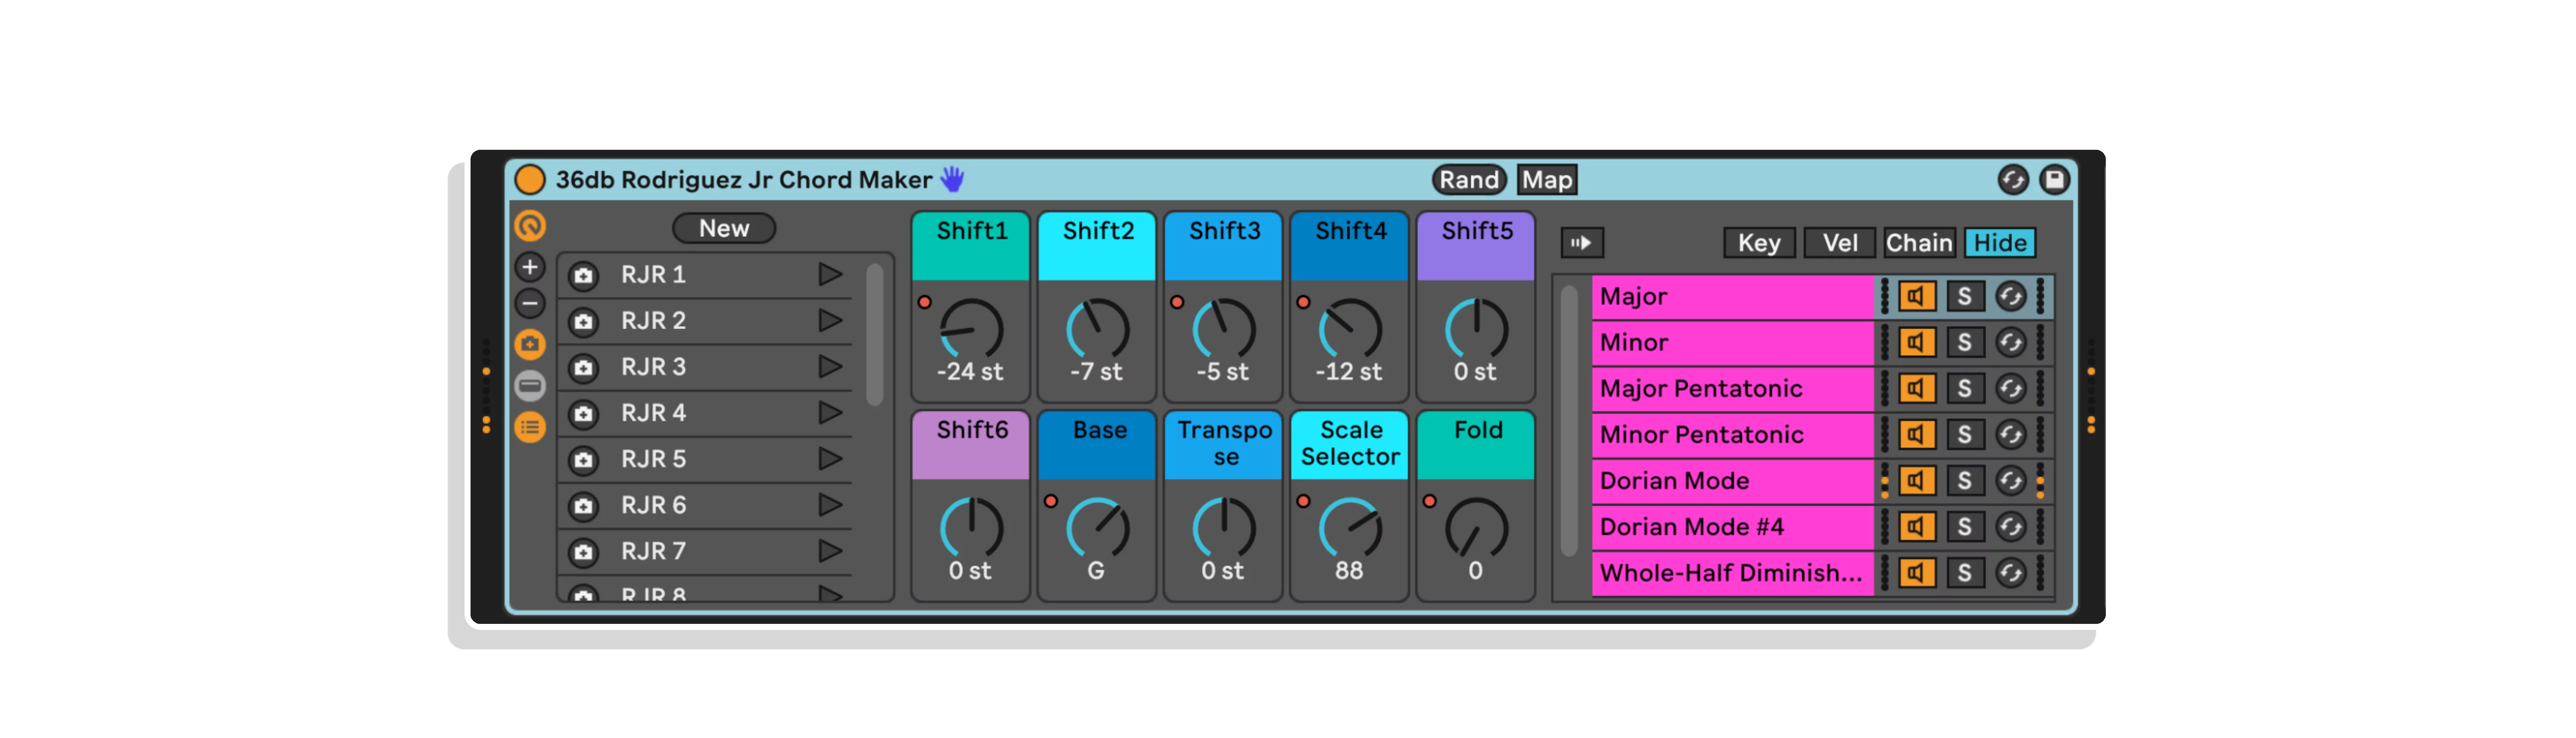The width and height of the screenshot is (2576, 738).
Task: Solo the Dorian Mode #4 chain
Action: click(1964, 527)
